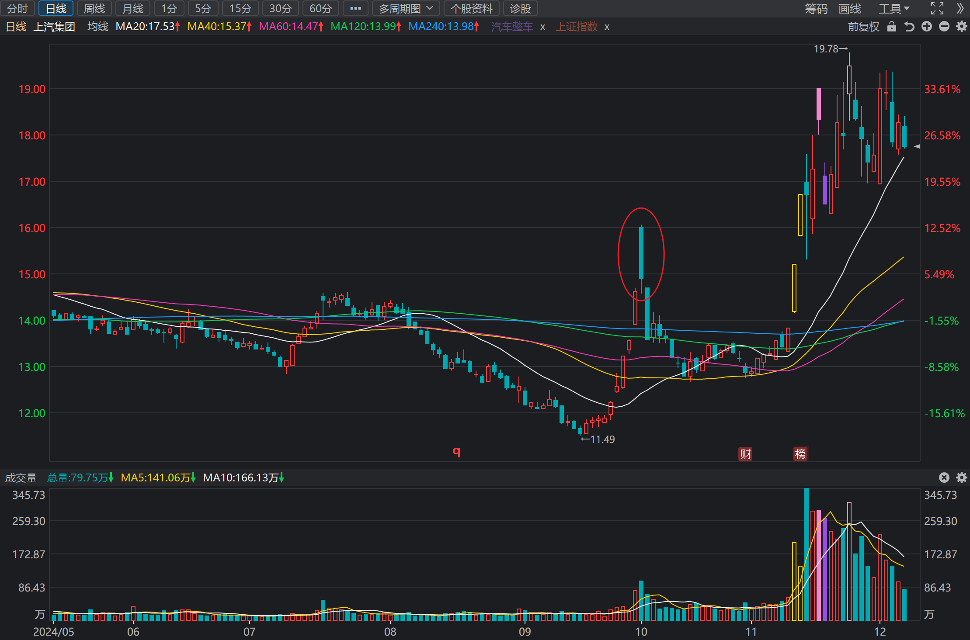Remove the 汽车整车 overlay

[x=542, y=27]
